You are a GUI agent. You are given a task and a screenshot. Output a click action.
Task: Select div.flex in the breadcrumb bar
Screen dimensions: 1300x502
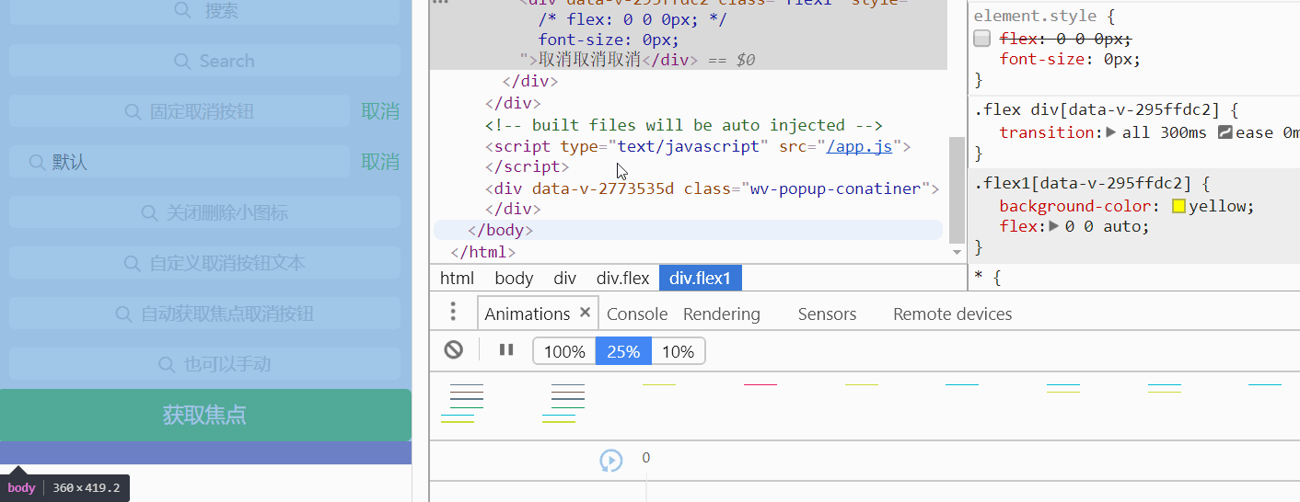[x=622, y=278]
